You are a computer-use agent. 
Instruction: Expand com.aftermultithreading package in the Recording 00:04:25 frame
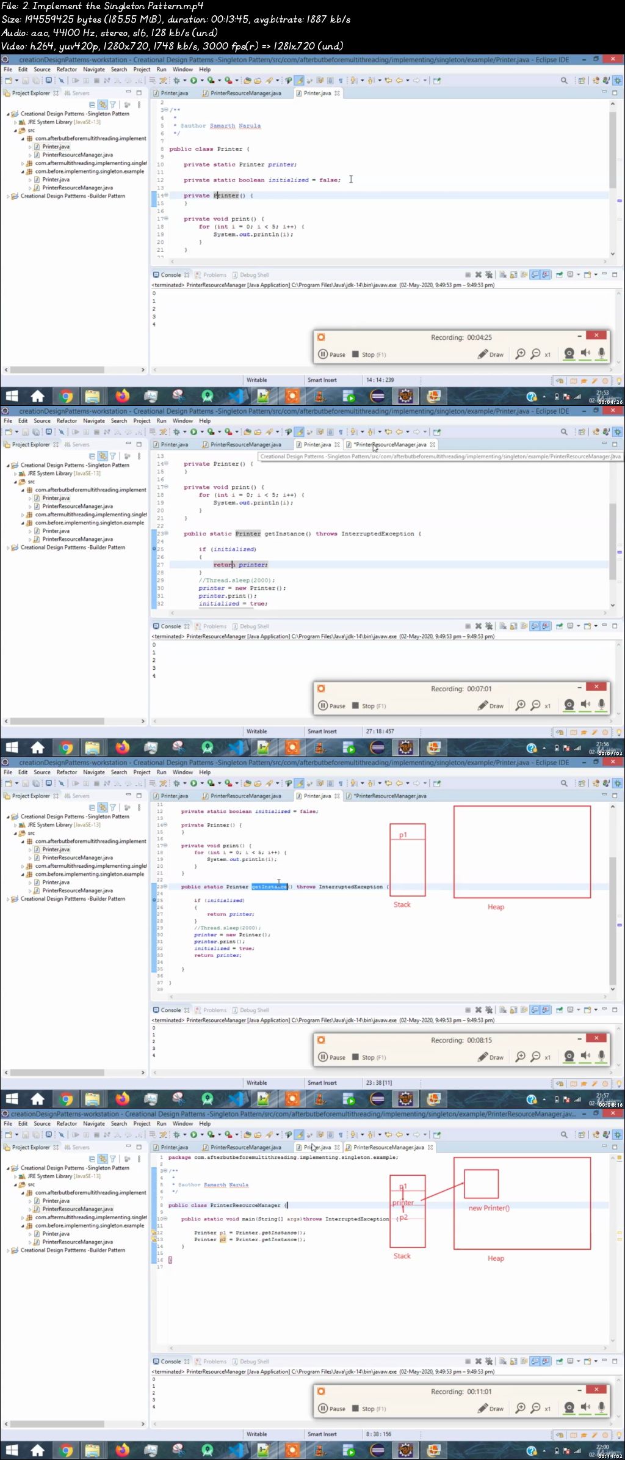[23, 163]
